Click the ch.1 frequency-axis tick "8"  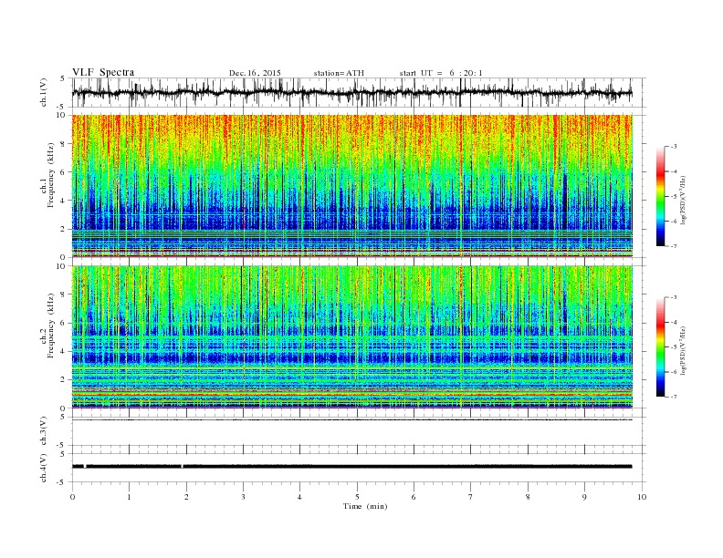pos(64,144)
